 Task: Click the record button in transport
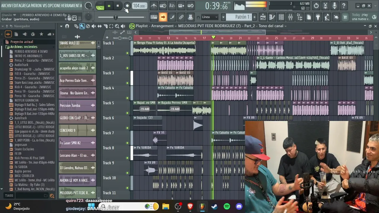click(x=127, y=6)
